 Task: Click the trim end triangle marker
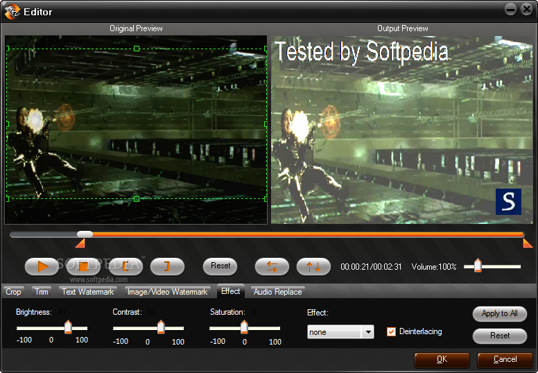click(528, 243)
